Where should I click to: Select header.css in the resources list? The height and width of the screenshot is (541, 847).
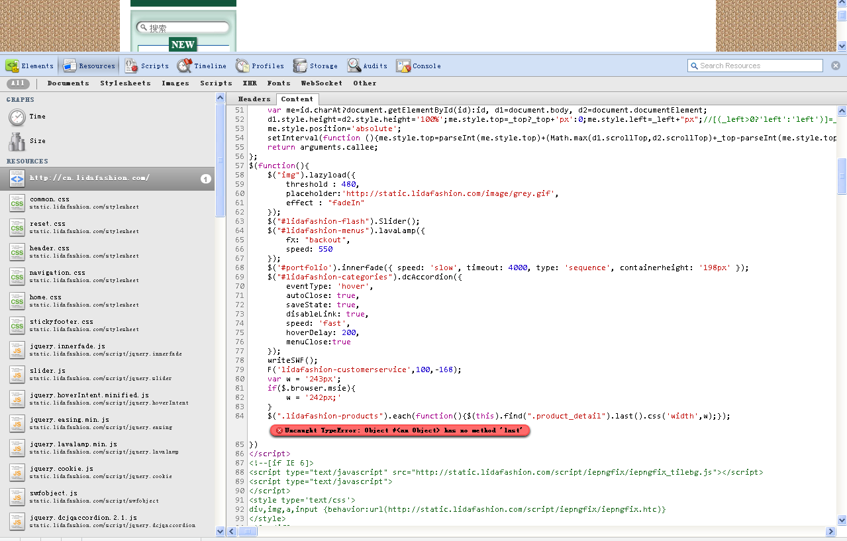click(x=107, y=252)
